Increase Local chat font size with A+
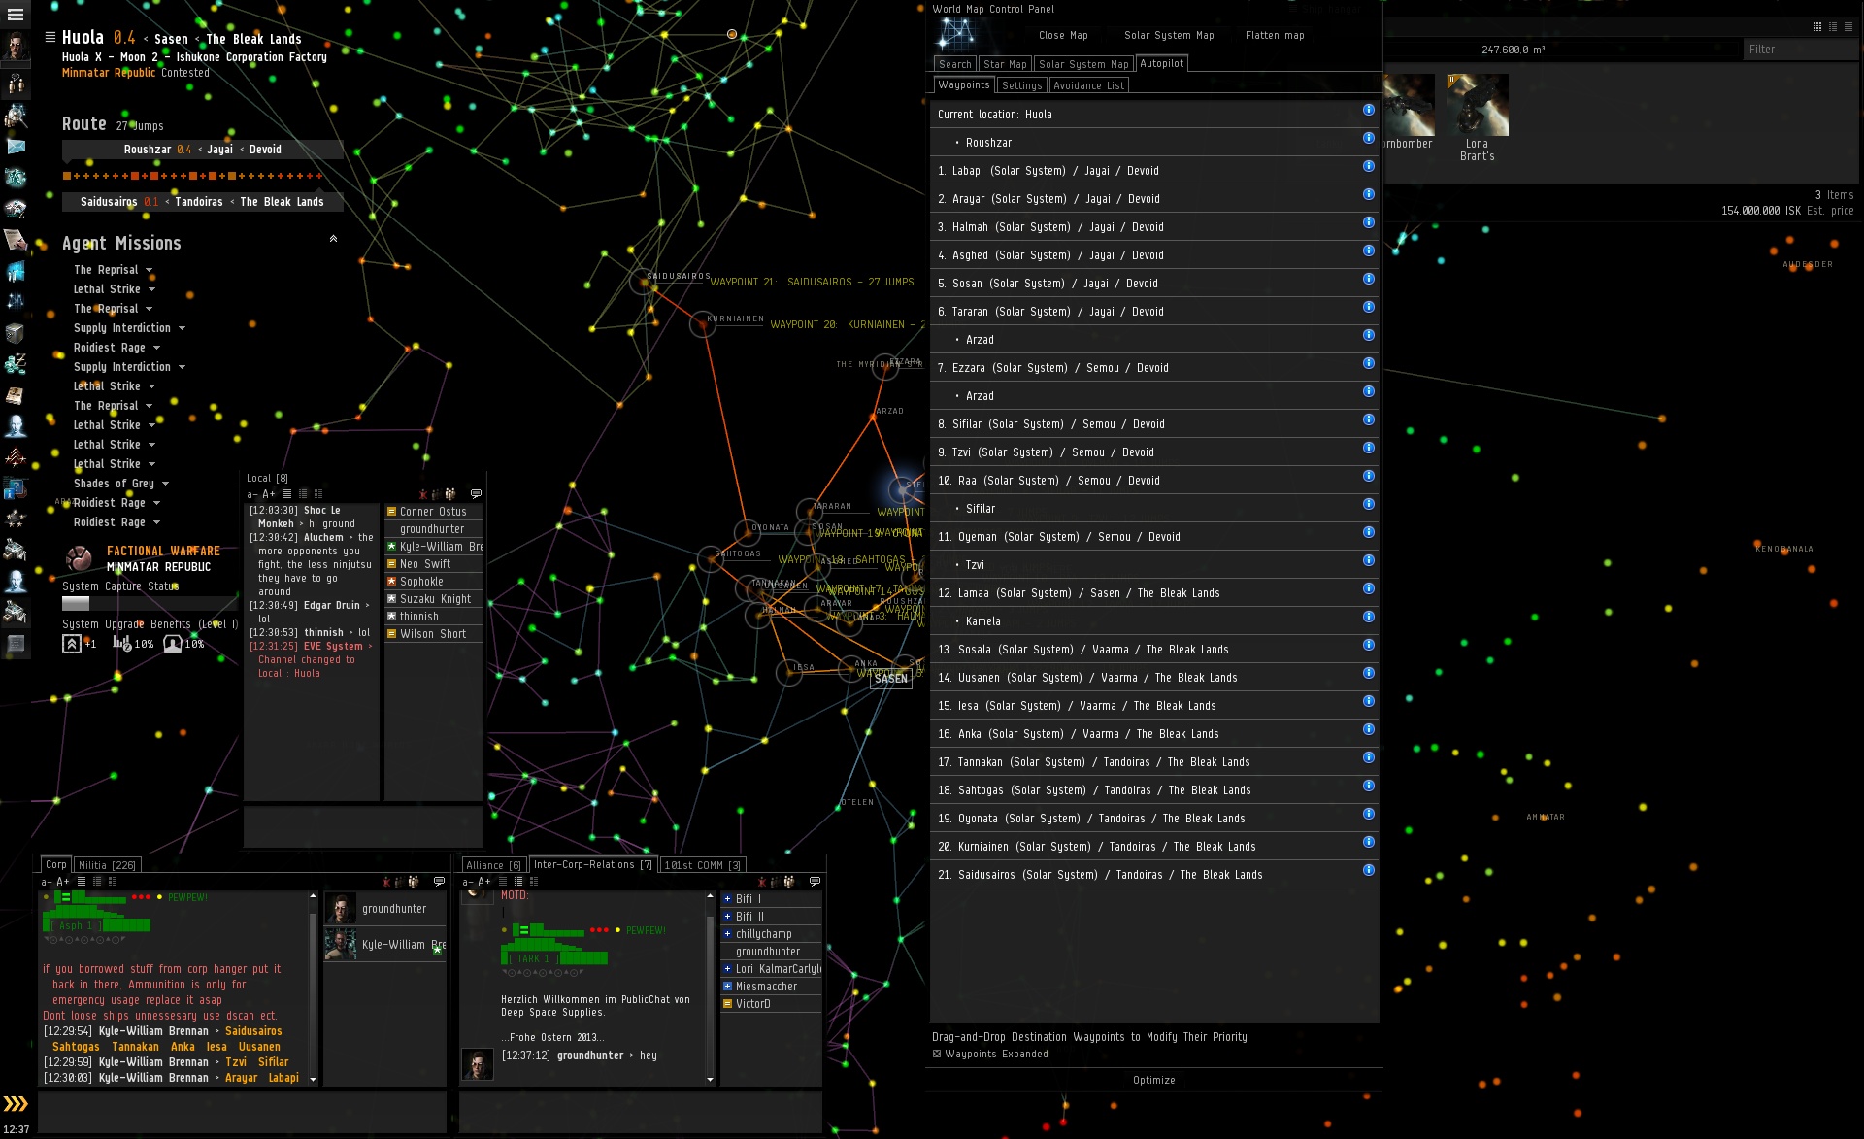Image resolution: width=1864 pixels, height=1139 pixels. tap(269, 494)
